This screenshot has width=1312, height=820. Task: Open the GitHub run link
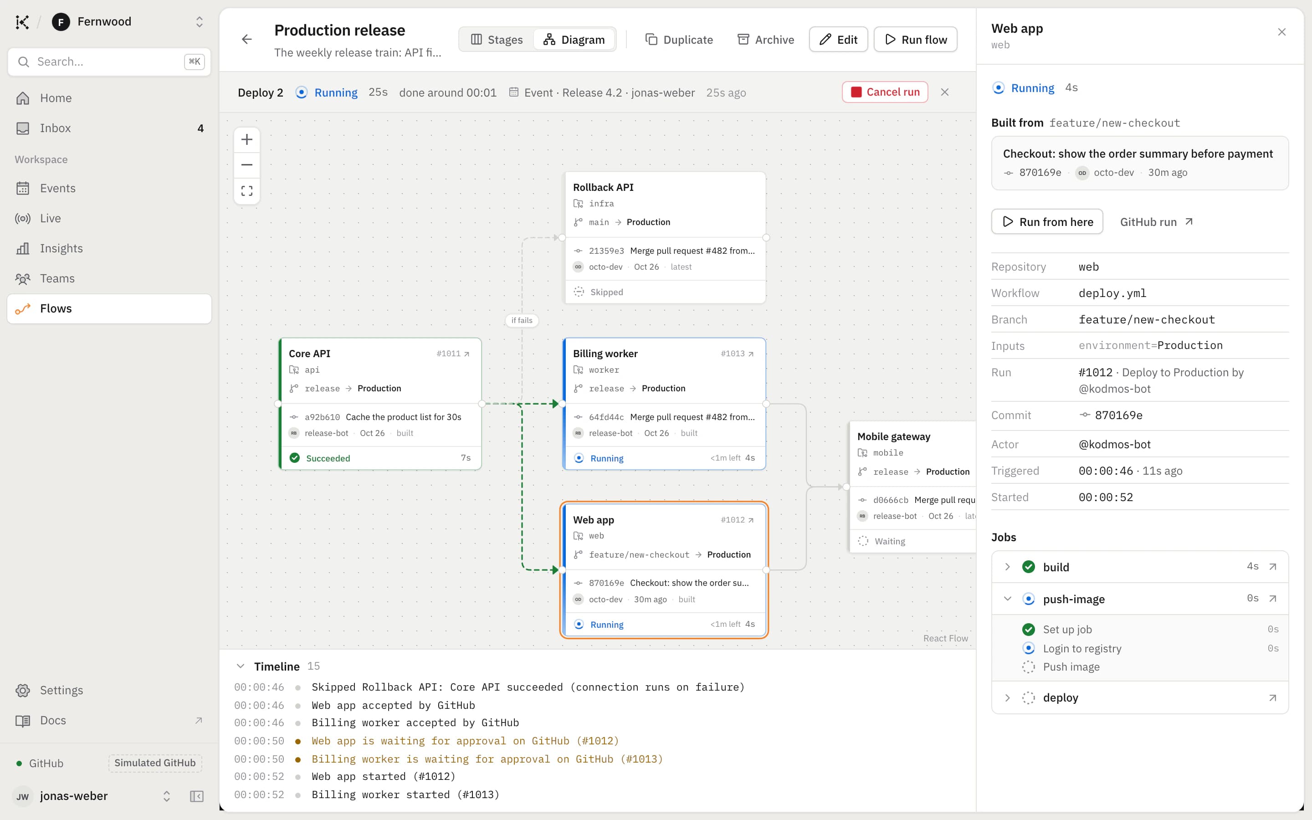pos(1156,222)
